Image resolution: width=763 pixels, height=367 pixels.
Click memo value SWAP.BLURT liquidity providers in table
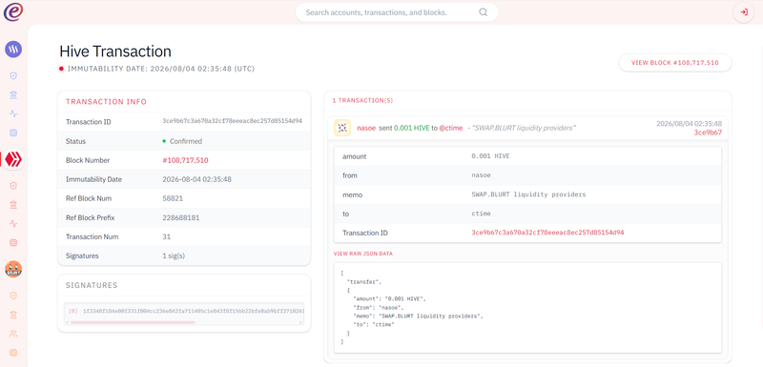point(528,194)
